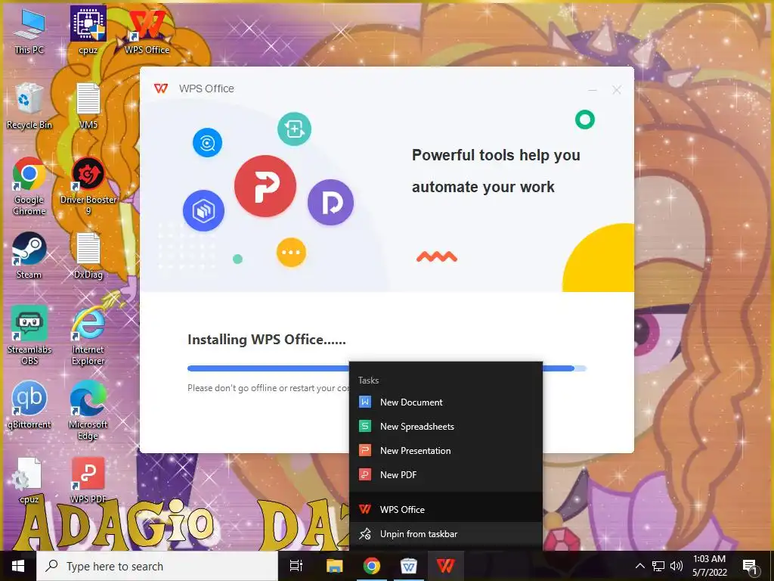Click the yellow more-options circle icon
Image resolution: width=774 pixels, height=581 pixels.
(291, 253)
